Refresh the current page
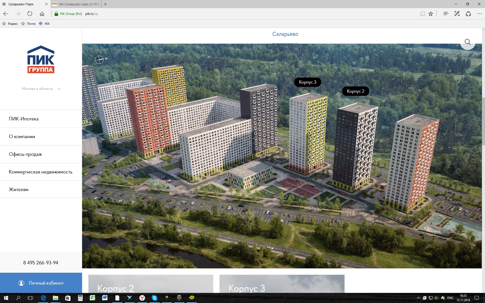This screenshot has width=485, height=303. [x=30, y=14]
